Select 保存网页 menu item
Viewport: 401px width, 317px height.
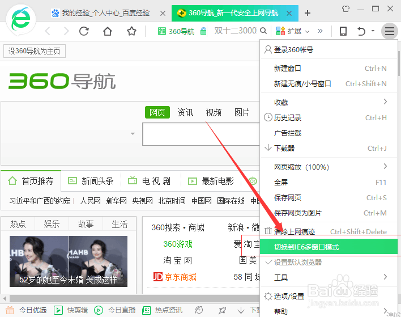click(x=329, y=198)
